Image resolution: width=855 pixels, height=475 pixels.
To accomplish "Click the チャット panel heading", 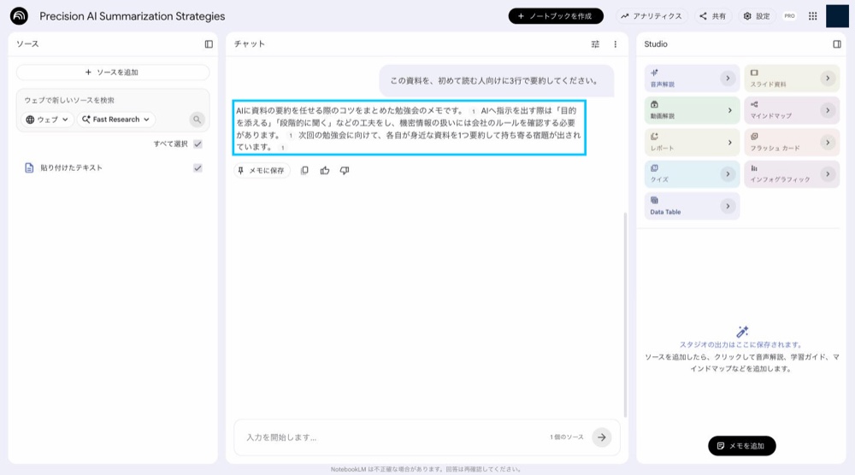I will pos(249,44).
